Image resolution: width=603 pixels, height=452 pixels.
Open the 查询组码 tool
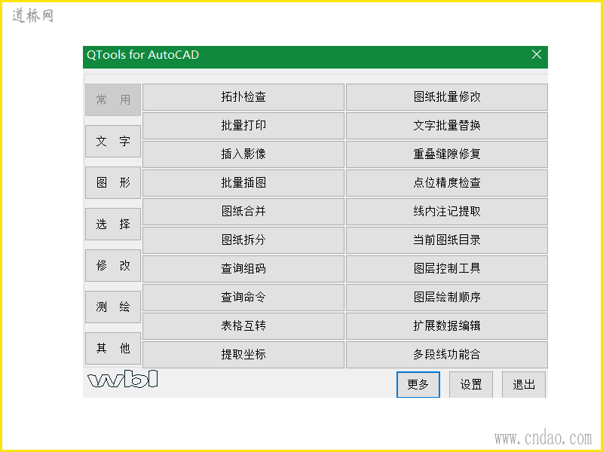(x=243, y=269)
